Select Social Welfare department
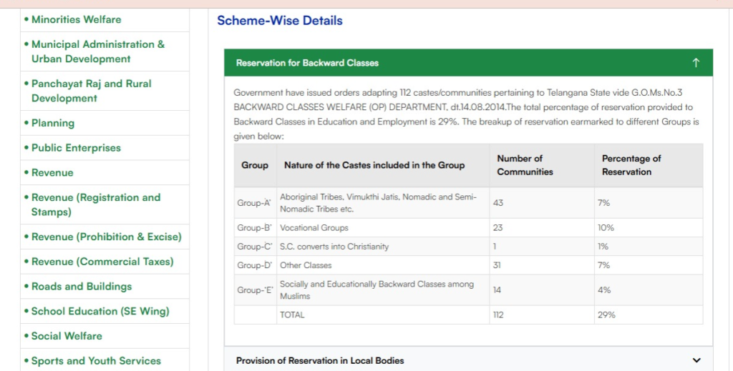This screenshot has height=371, width=733. pyautogui.click(x=67, y=336)
